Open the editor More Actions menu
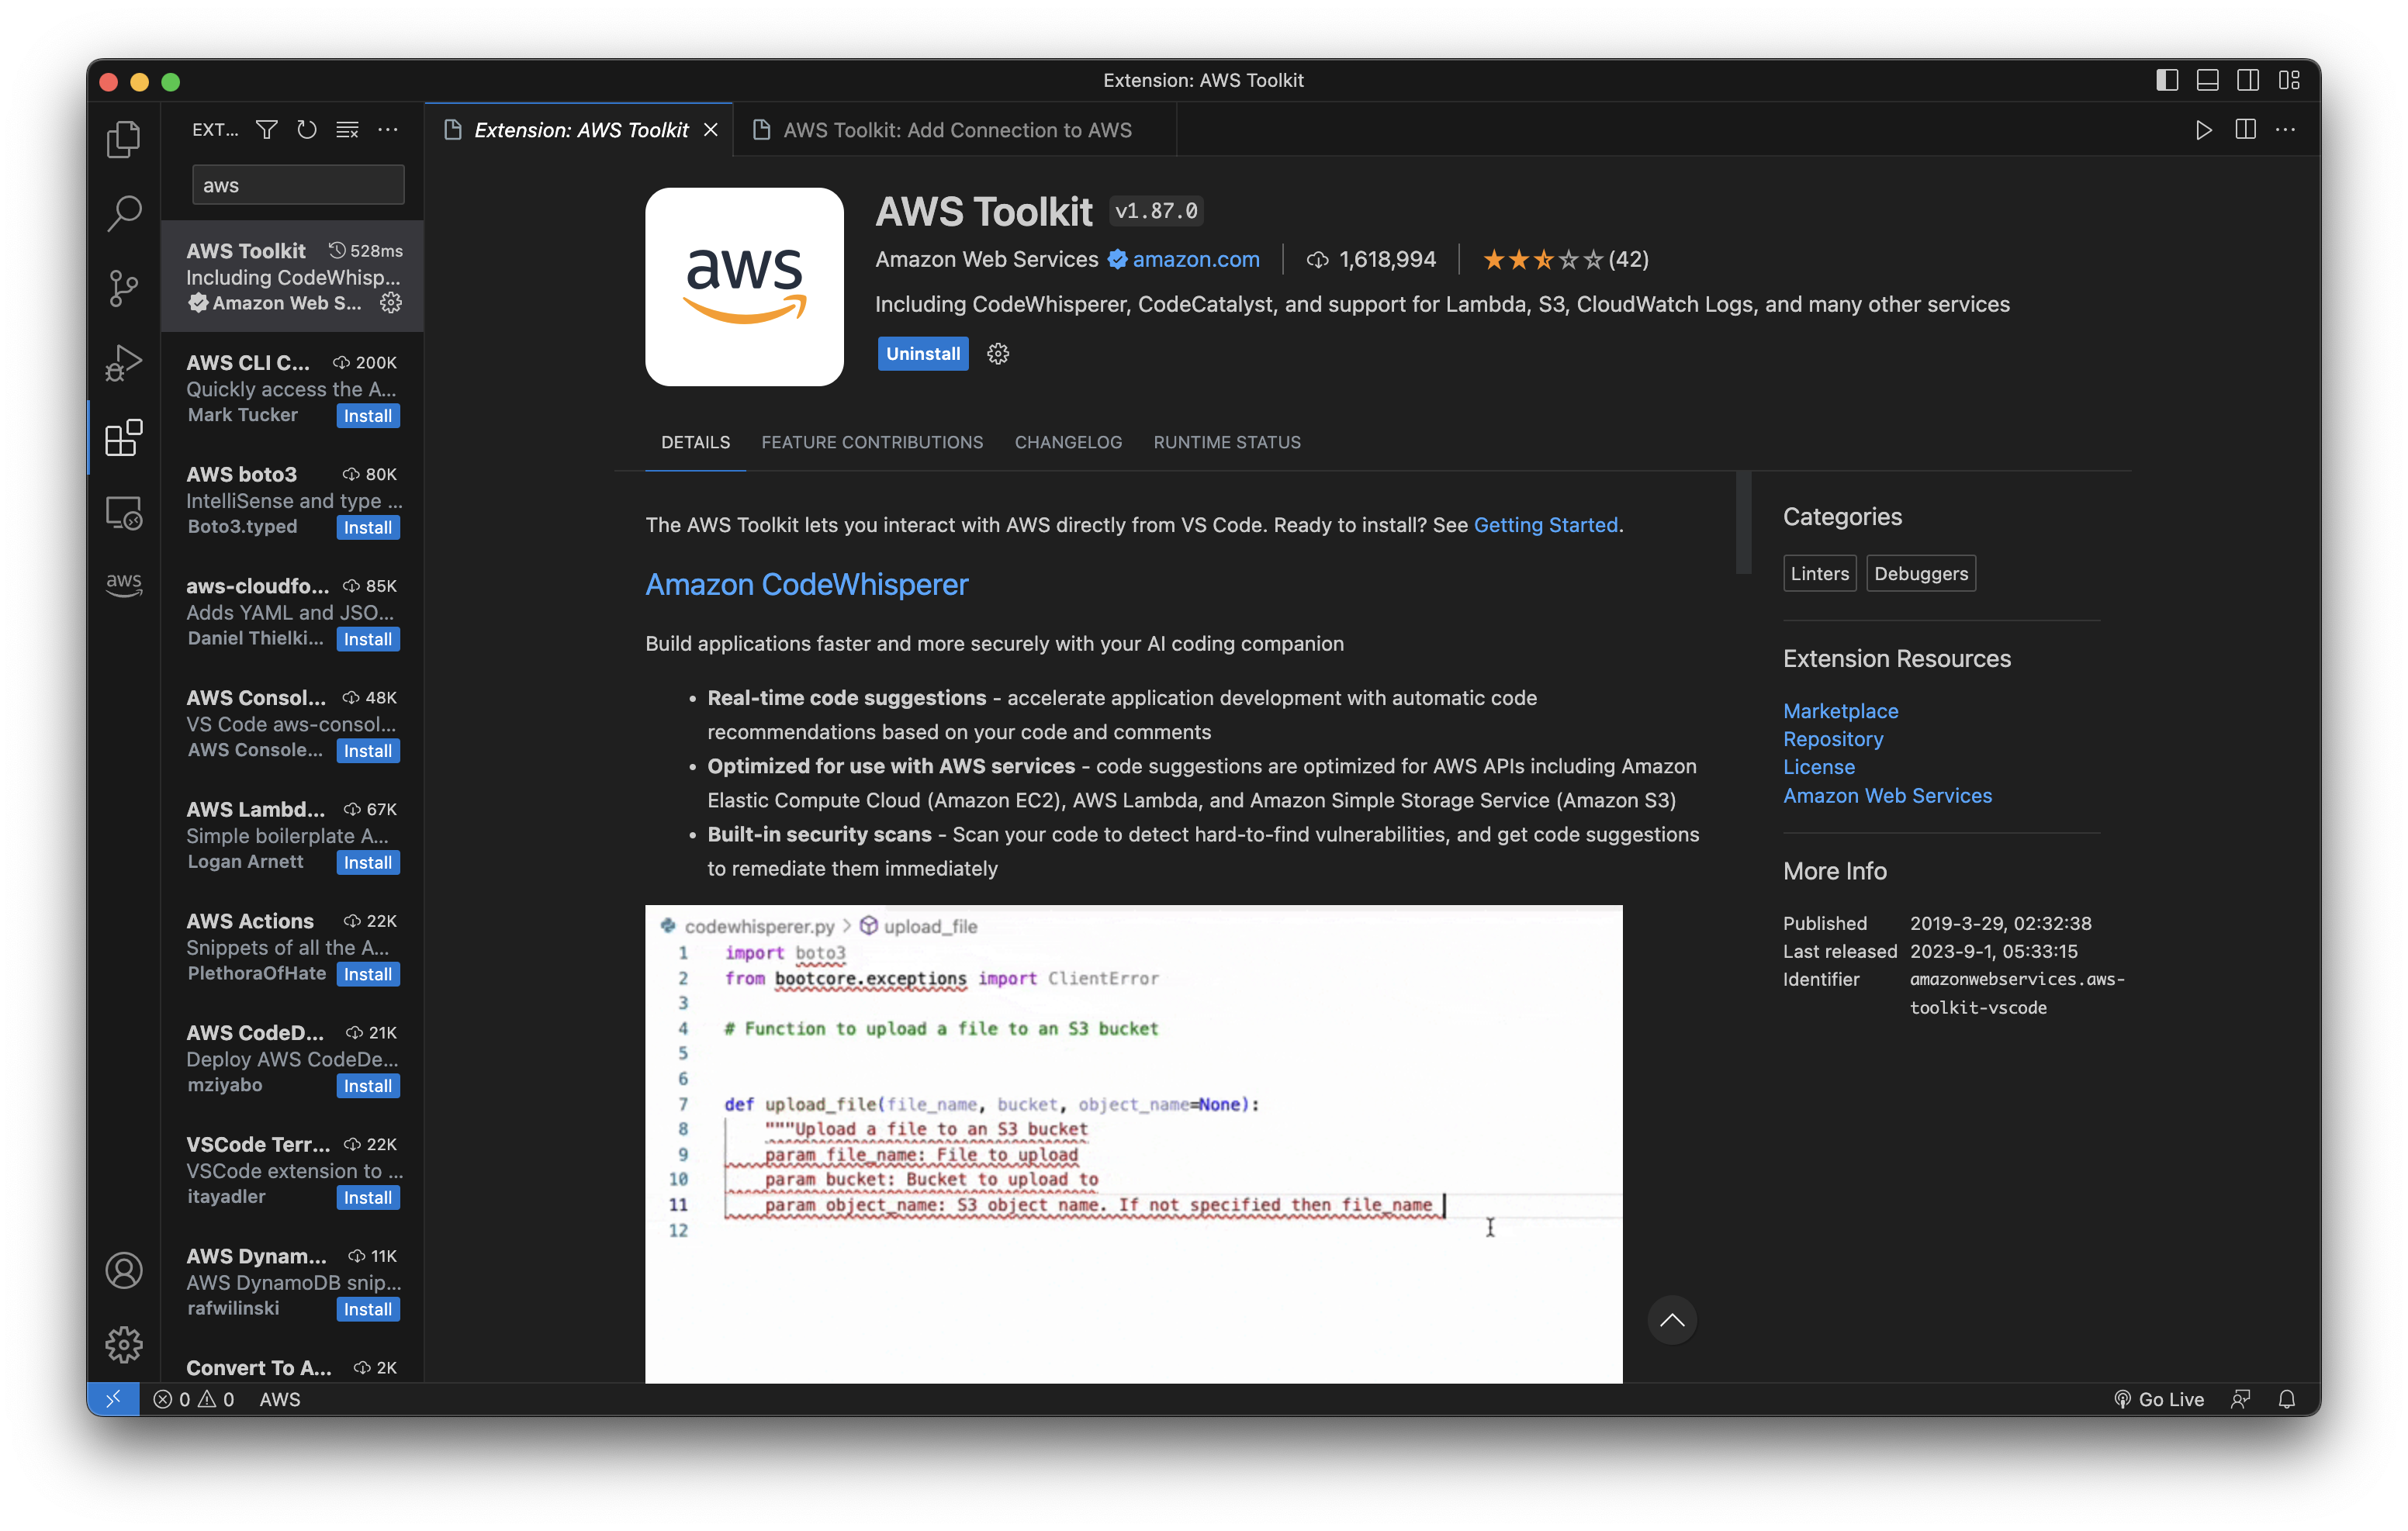Image resolution: width=2408 pixels, height=1531 pixels. coord(2287,129)
